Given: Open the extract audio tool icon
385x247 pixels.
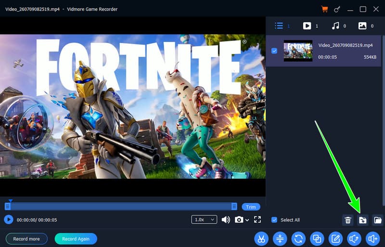Looking at the screenshot, I should [x=354, y=239].
